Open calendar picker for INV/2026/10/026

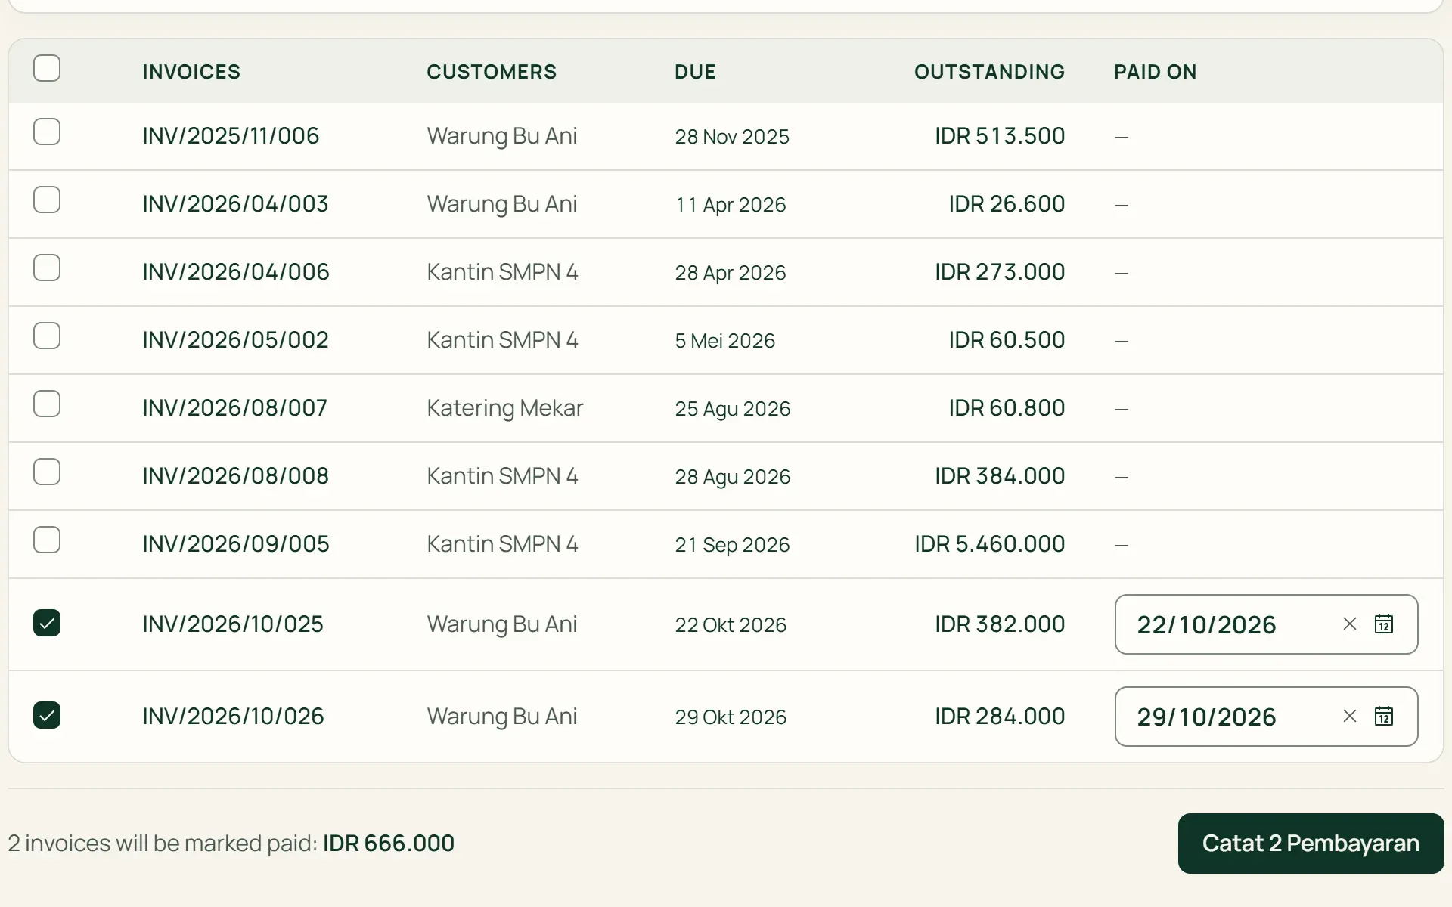click(x=1383, y=717)
